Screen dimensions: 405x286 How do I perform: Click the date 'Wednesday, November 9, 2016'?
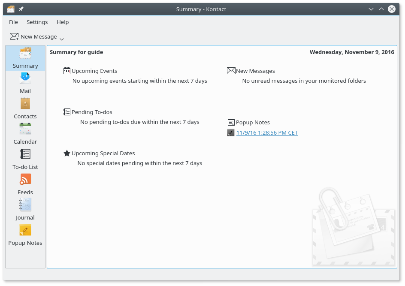352,52
